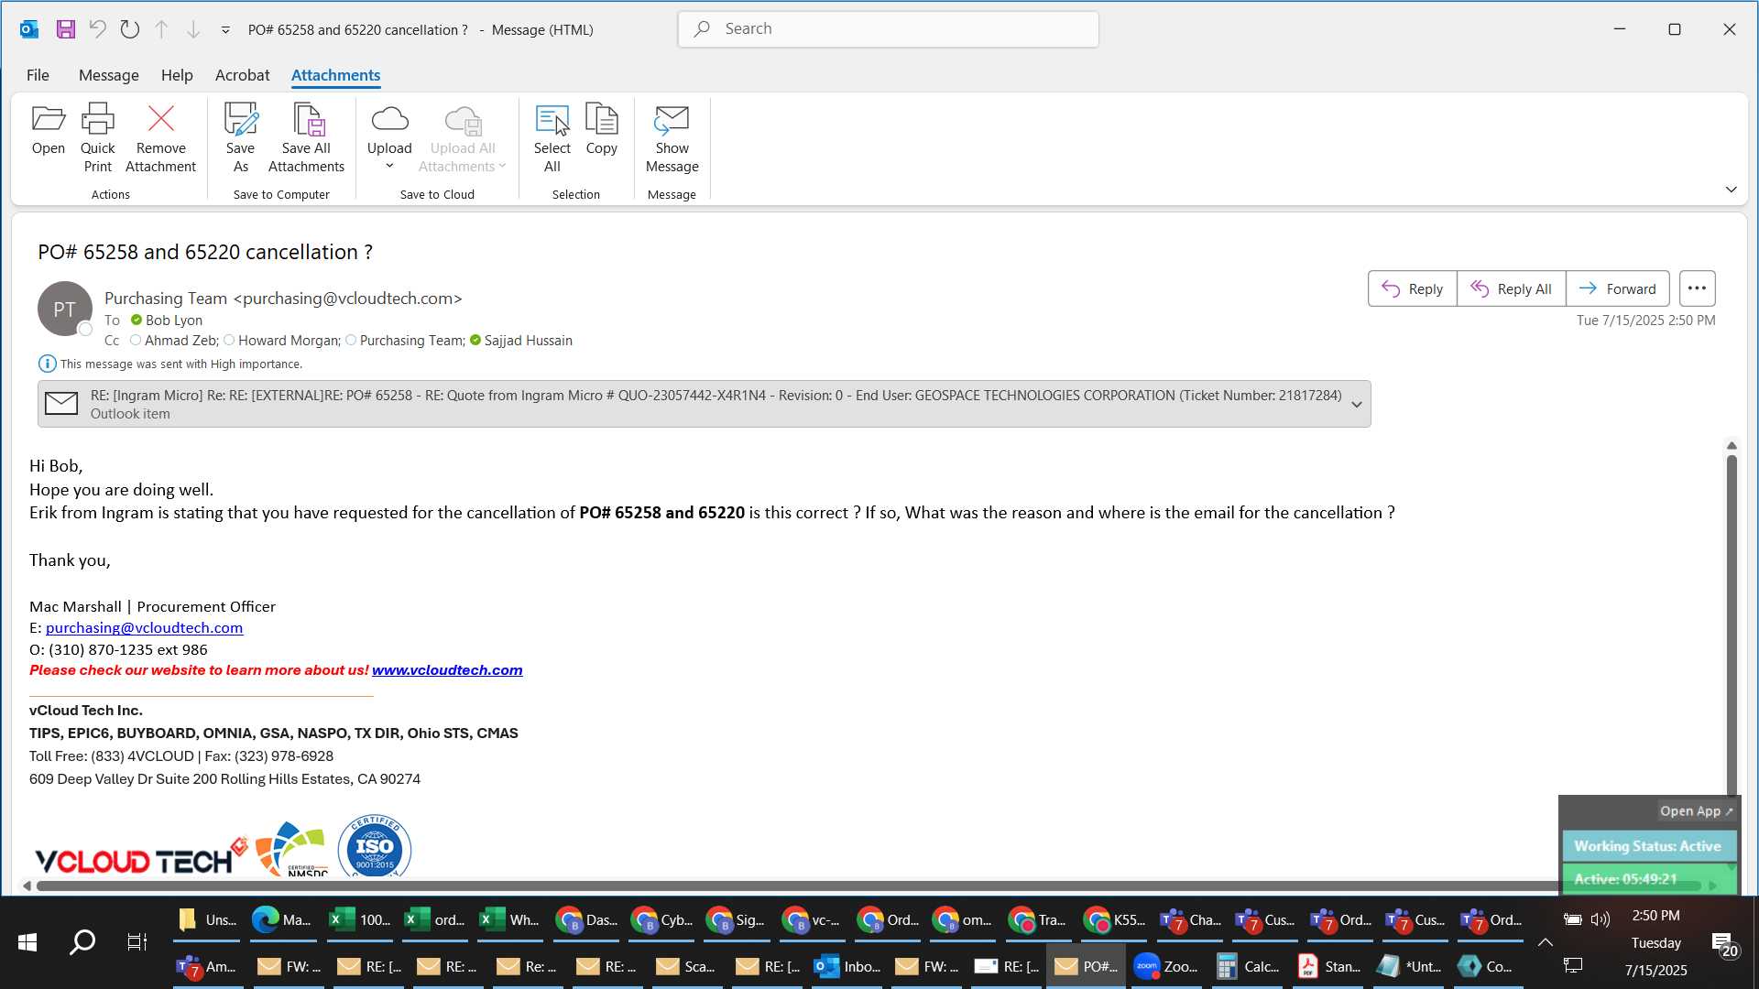Click the Select All attachments icon

pos(552,137)
